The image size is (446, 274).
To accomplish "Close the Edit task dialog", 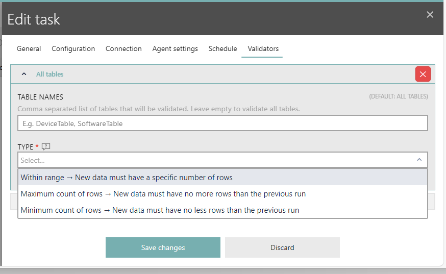I will (x=430, y=15).
